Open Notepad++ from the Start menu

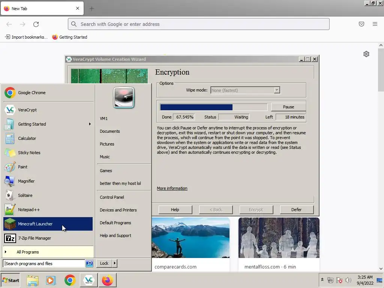coord(48,210)
